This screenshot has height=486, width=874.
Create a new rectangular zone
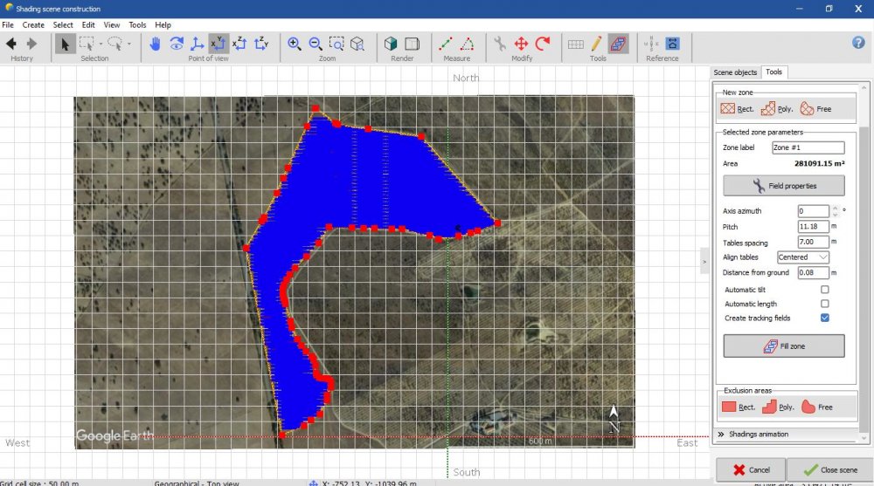coord(737,109)
